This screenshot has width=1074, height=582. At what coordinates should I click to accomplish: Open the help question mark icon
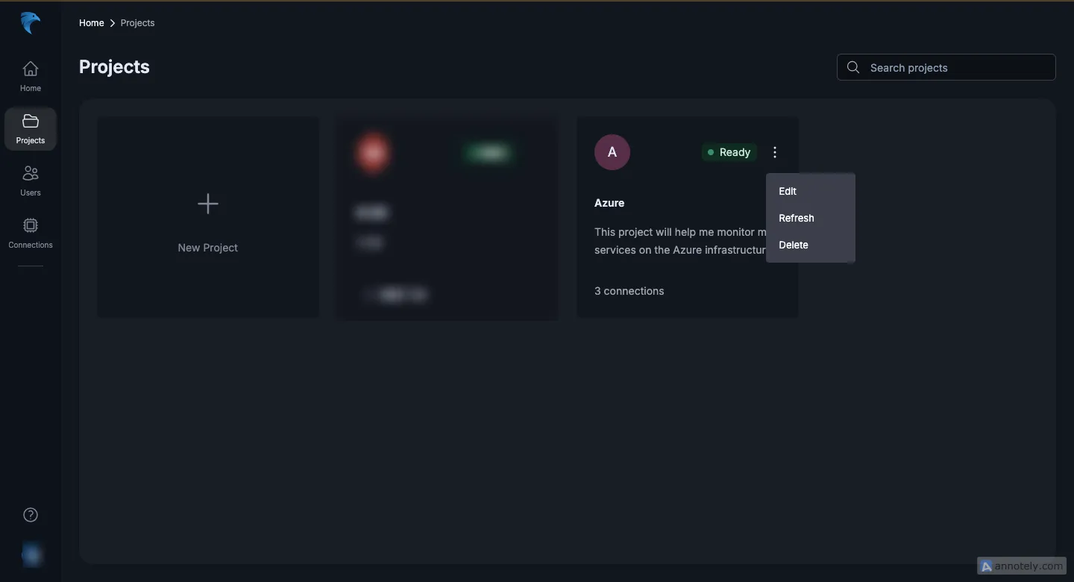(31, 515)
